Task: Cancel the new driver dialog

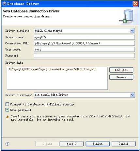Action: (124, 144)
